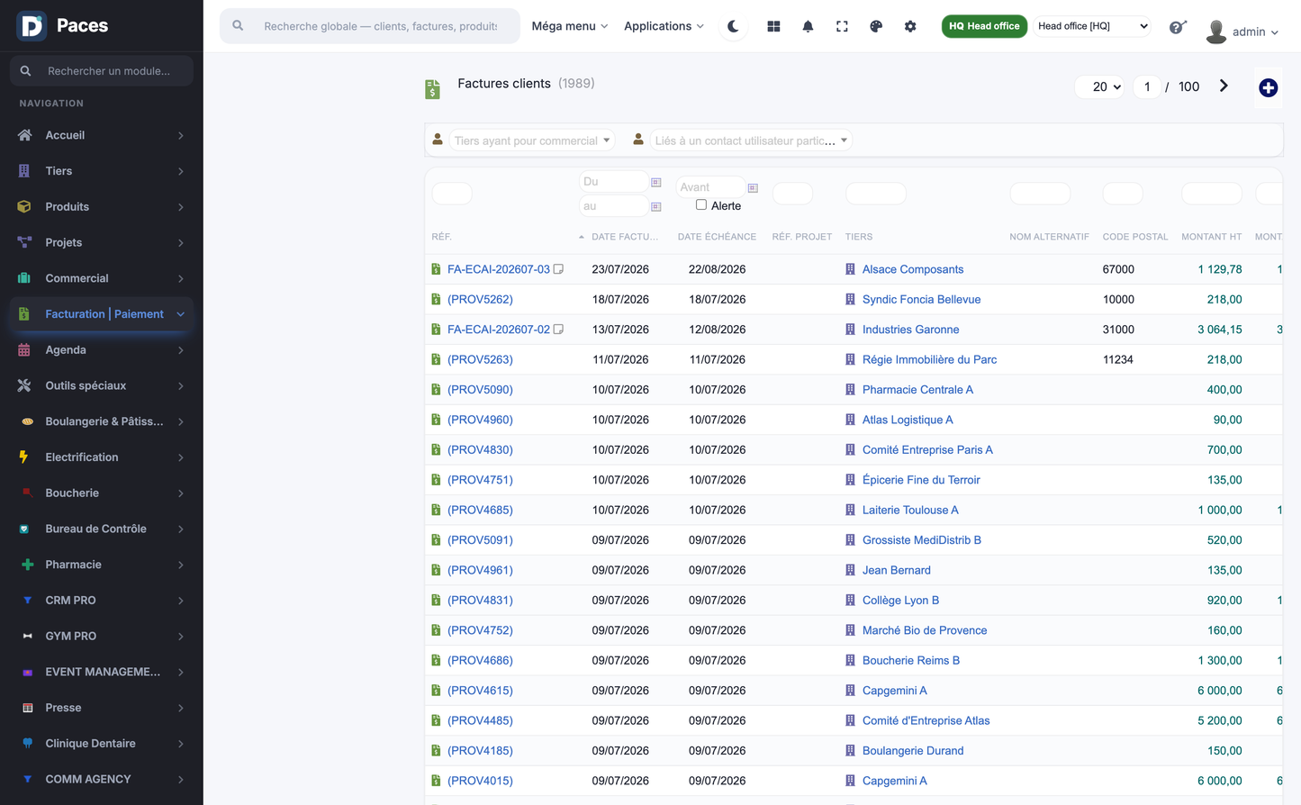Open COMM AGENCY in navigation
1301x805 pixels.
pyautogui.click(x=102, y=779)
